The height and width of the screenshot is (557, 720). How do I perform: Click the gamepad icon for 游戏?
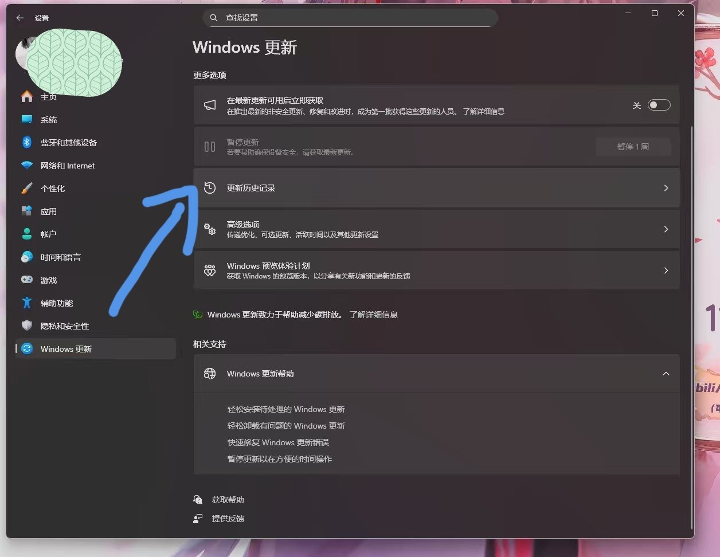[27, 280]
